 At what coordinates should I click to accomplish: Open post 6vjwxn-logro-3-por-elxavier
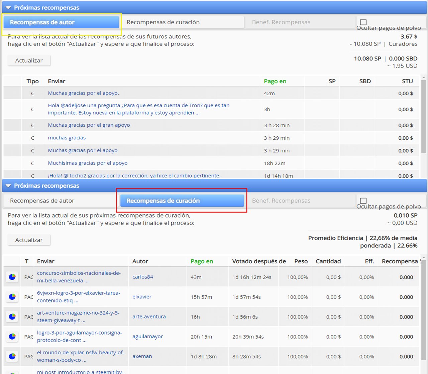(x=79, y=297)
